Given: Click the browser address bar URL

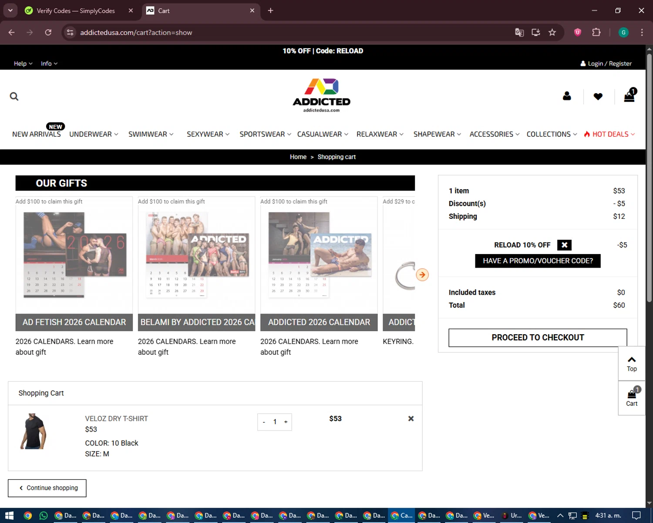Looking at the screenshot, I should coord(136,32).
